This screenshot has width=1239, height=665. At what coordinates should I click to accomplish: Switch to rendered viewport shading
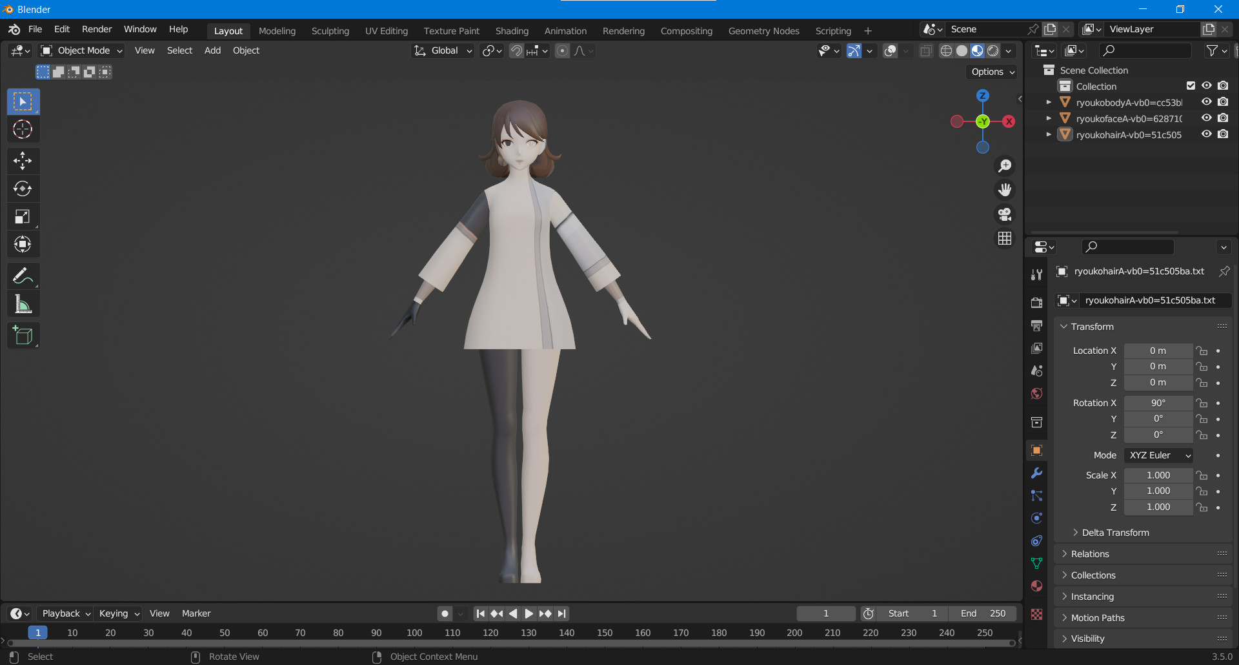[x=993, y=51]
